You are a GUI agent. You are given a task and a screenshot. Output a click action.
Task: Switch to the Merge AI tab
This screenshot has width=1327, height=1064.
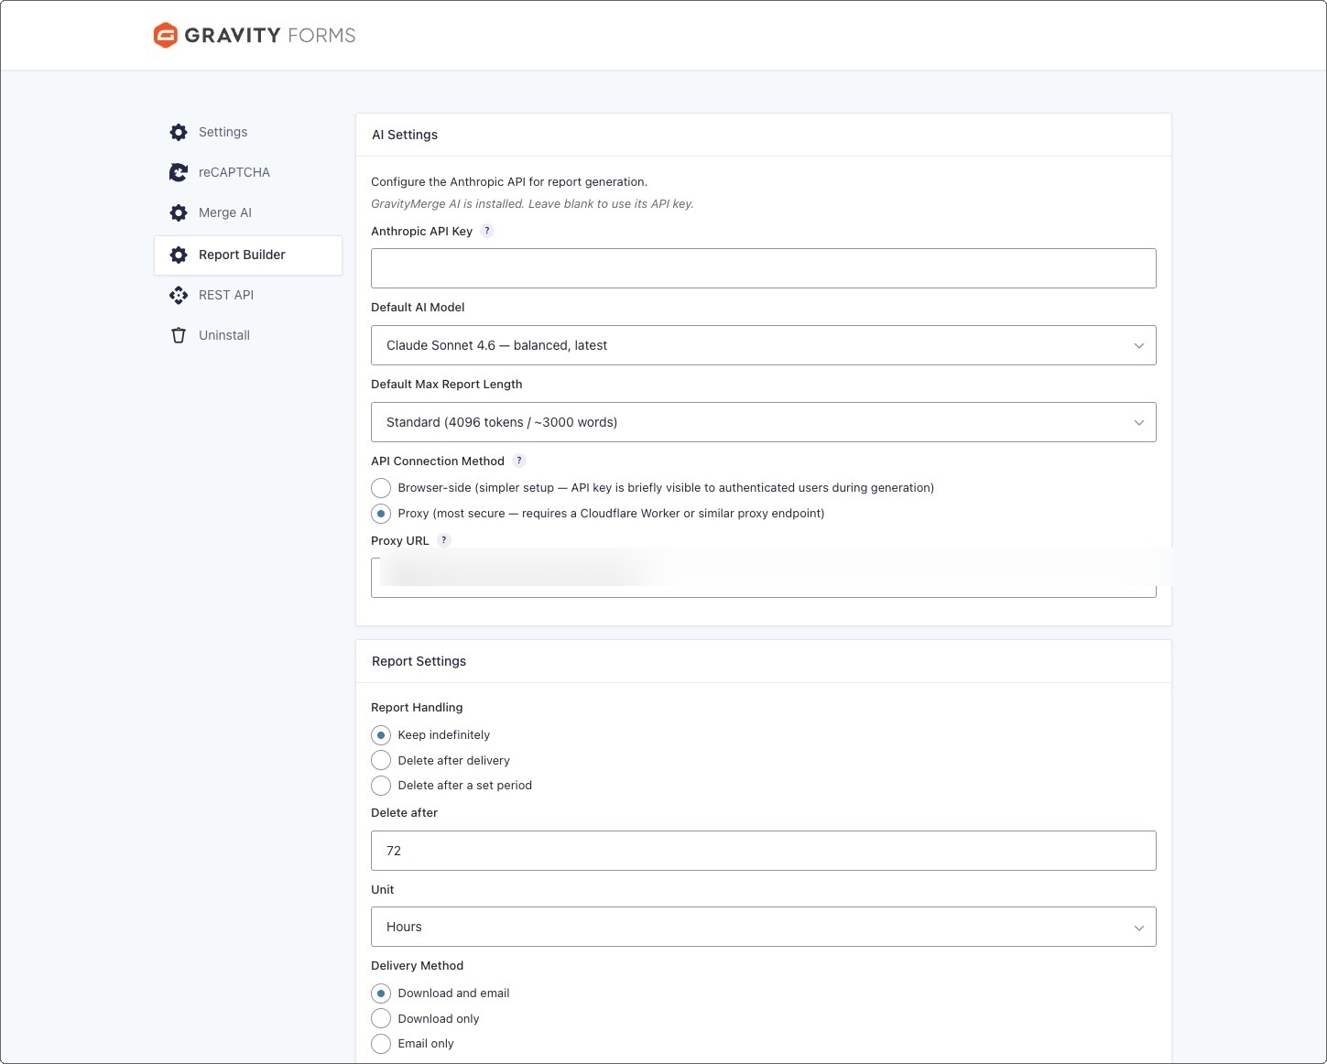225,212
